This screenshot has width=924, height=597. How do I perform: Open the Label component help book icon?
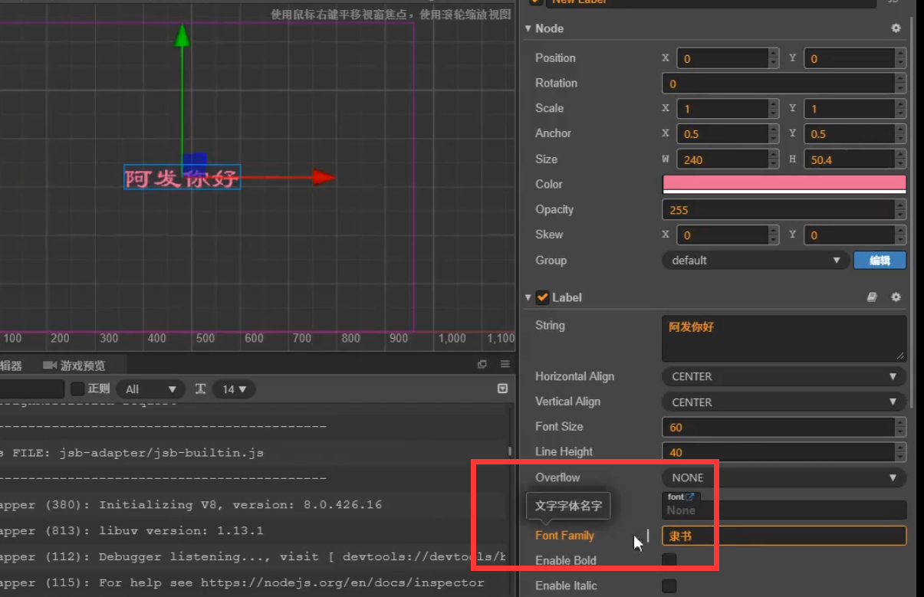872,297
